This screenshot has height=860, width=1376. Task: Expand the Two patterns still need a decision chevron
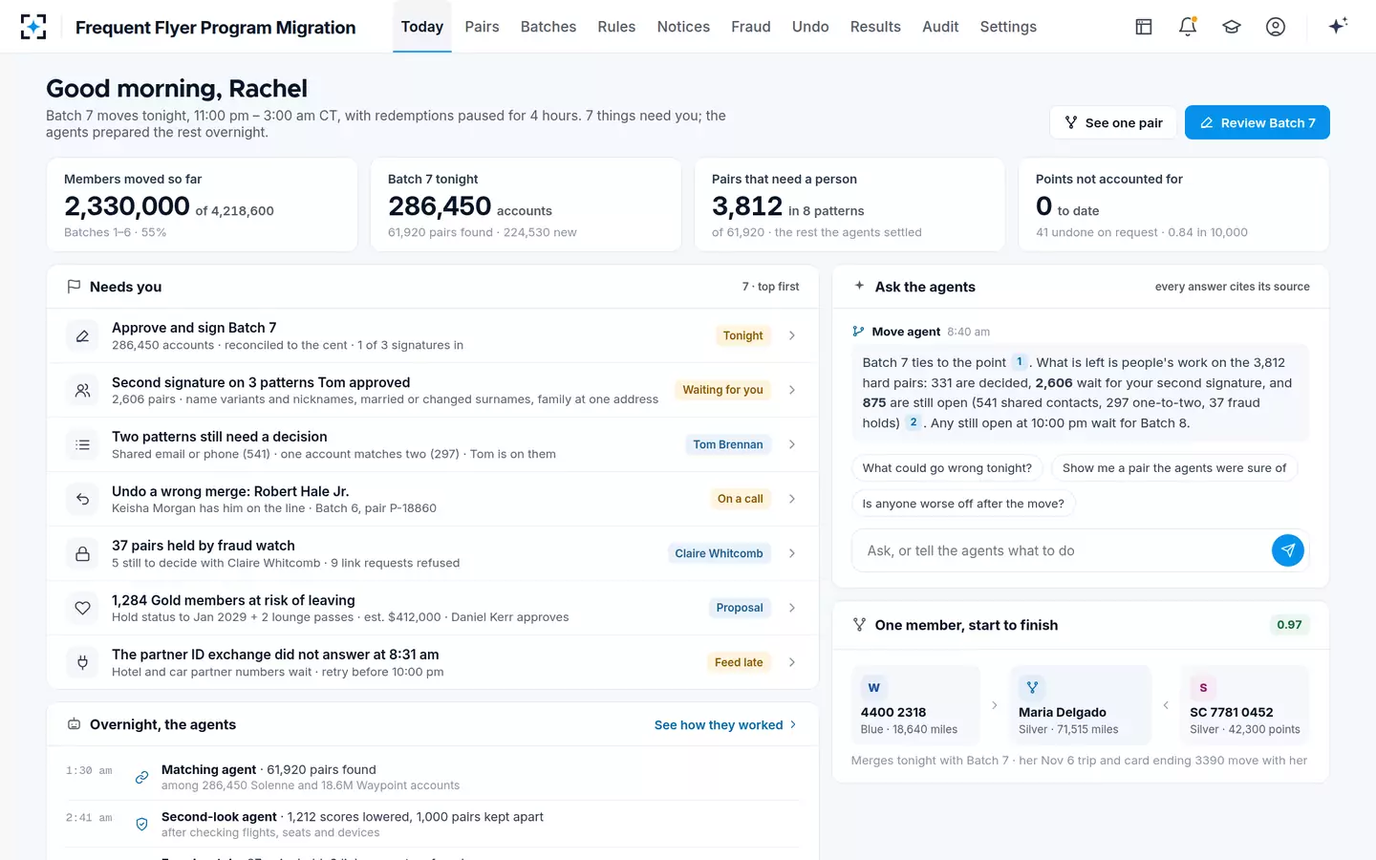[x=792, y=444]
